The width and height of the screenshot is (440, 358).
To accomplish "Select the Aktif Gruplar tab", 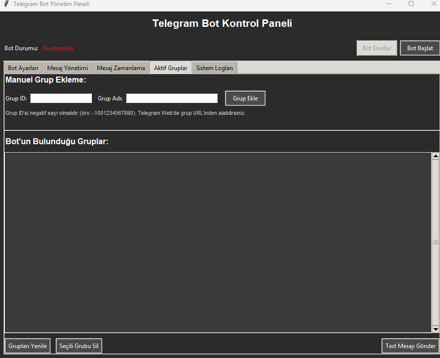I will click(170, 68).
